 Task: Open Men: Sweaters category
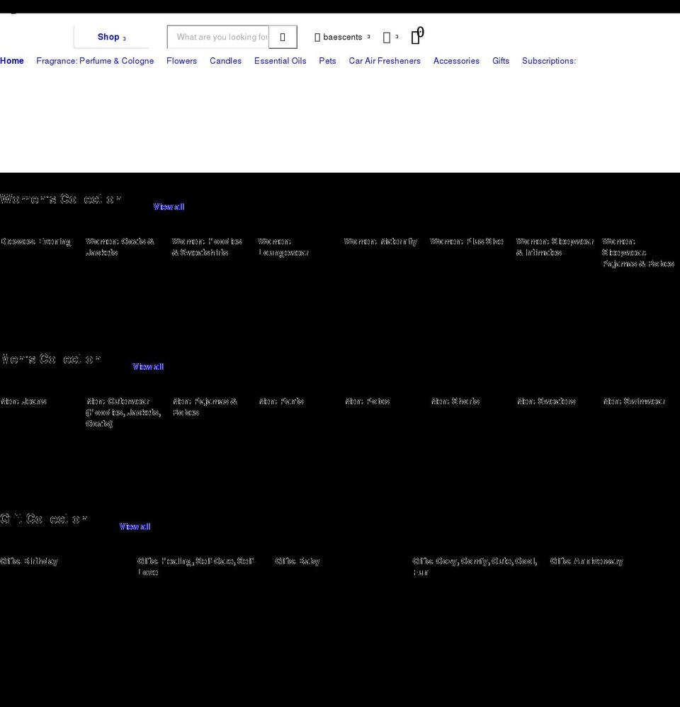click(x=546, y=401)
